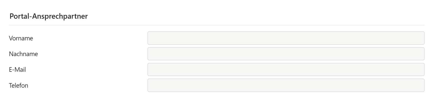Click the divider line below Portal-Ansprechpartner
This screenshot has width=436, height=97.
(x=217, y=25)
